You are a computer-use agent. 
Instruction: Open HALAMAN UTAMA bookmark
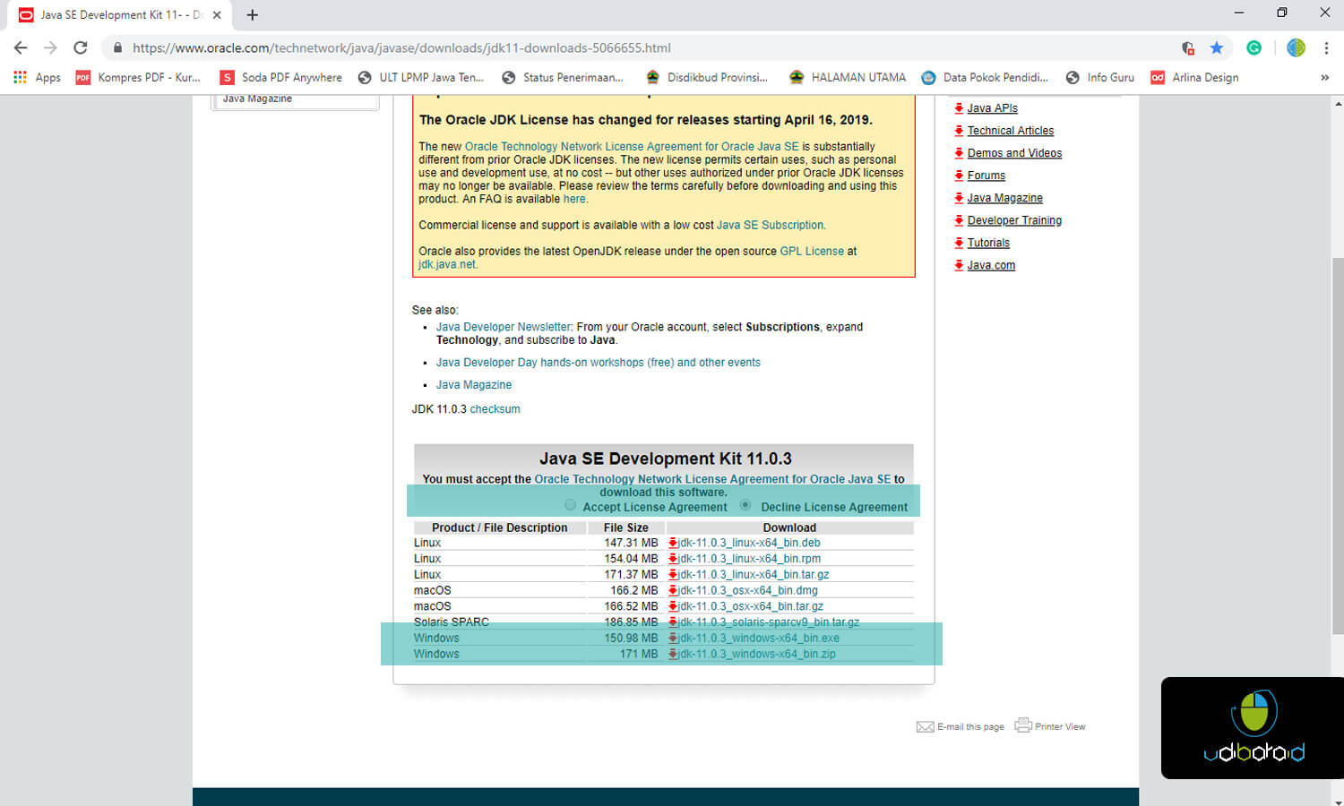[848, 77]
